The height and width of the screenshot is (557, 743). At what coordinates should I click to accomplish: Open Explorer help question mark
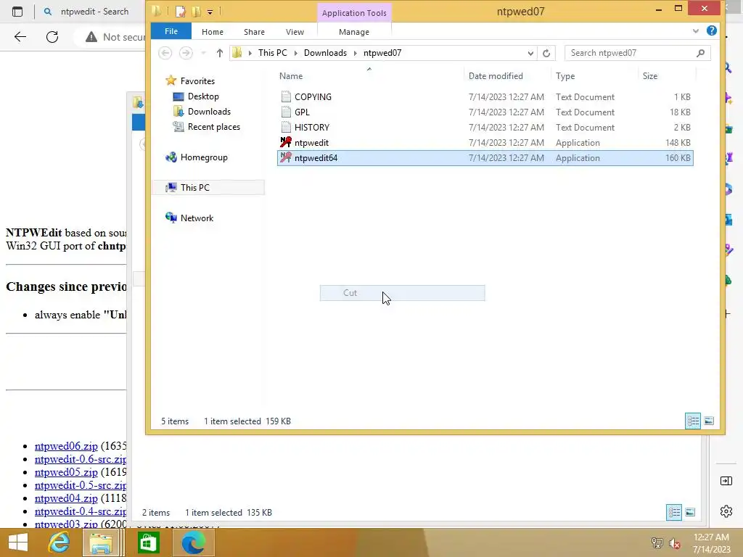click(711, 30)
